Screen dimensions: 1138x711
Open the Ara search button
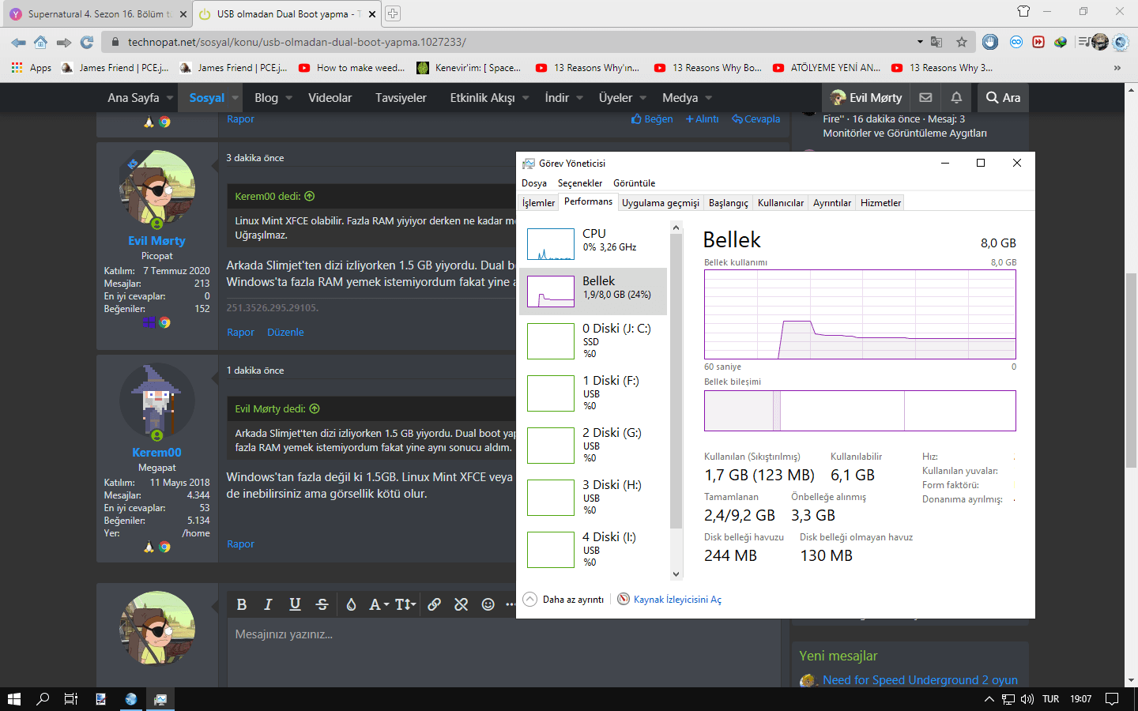[x=1003, y=98]
